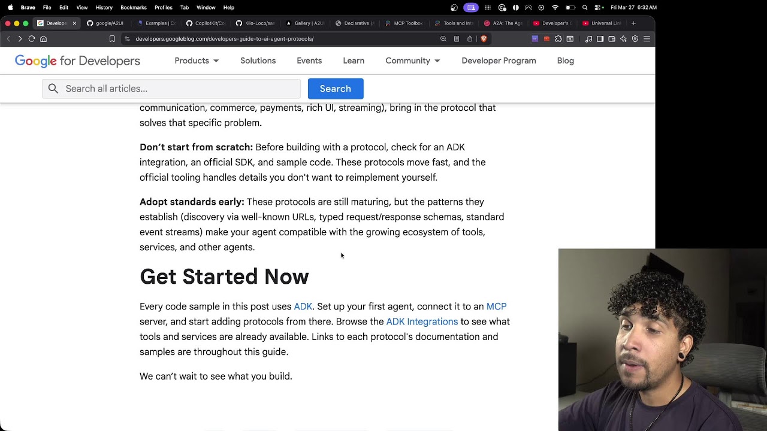Reload the current page
Screen dimensions: 767x431
pyautogui.click(x=32, y=39)
